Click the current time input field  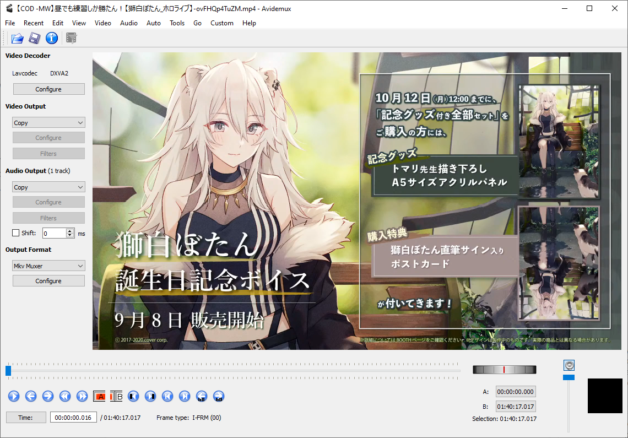pos(73,418)
